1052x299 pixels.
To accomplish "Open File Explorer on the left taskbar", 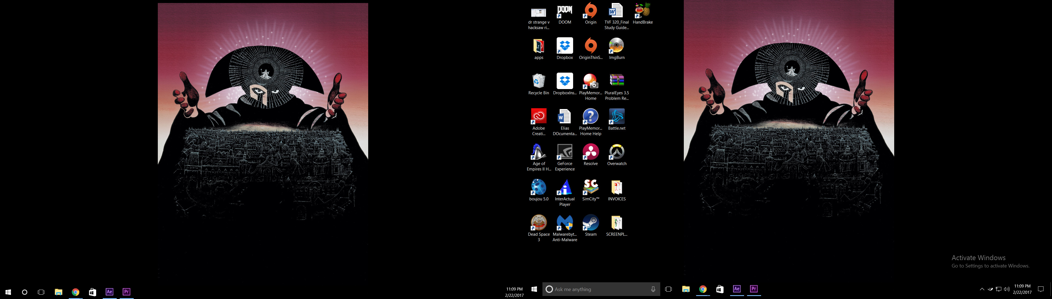I will point(58,292).
